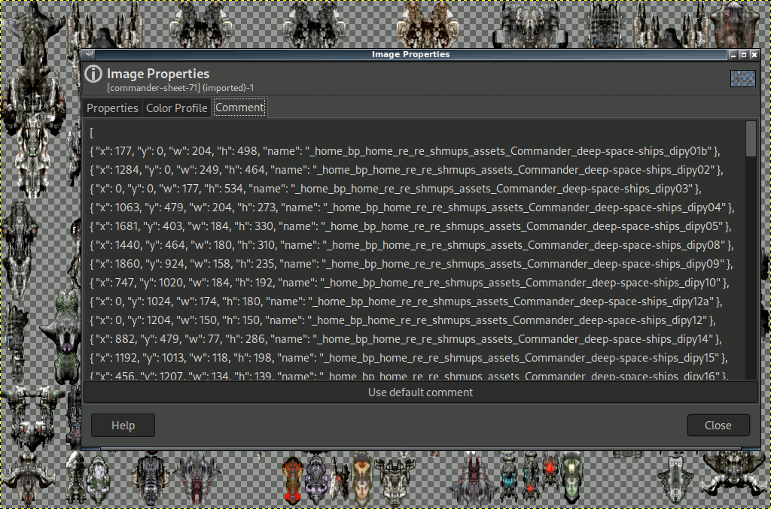Viewport: 771px width, 509px height.
Task: Place cursor in the dipy01b comment line
Action: pos(405,150)
